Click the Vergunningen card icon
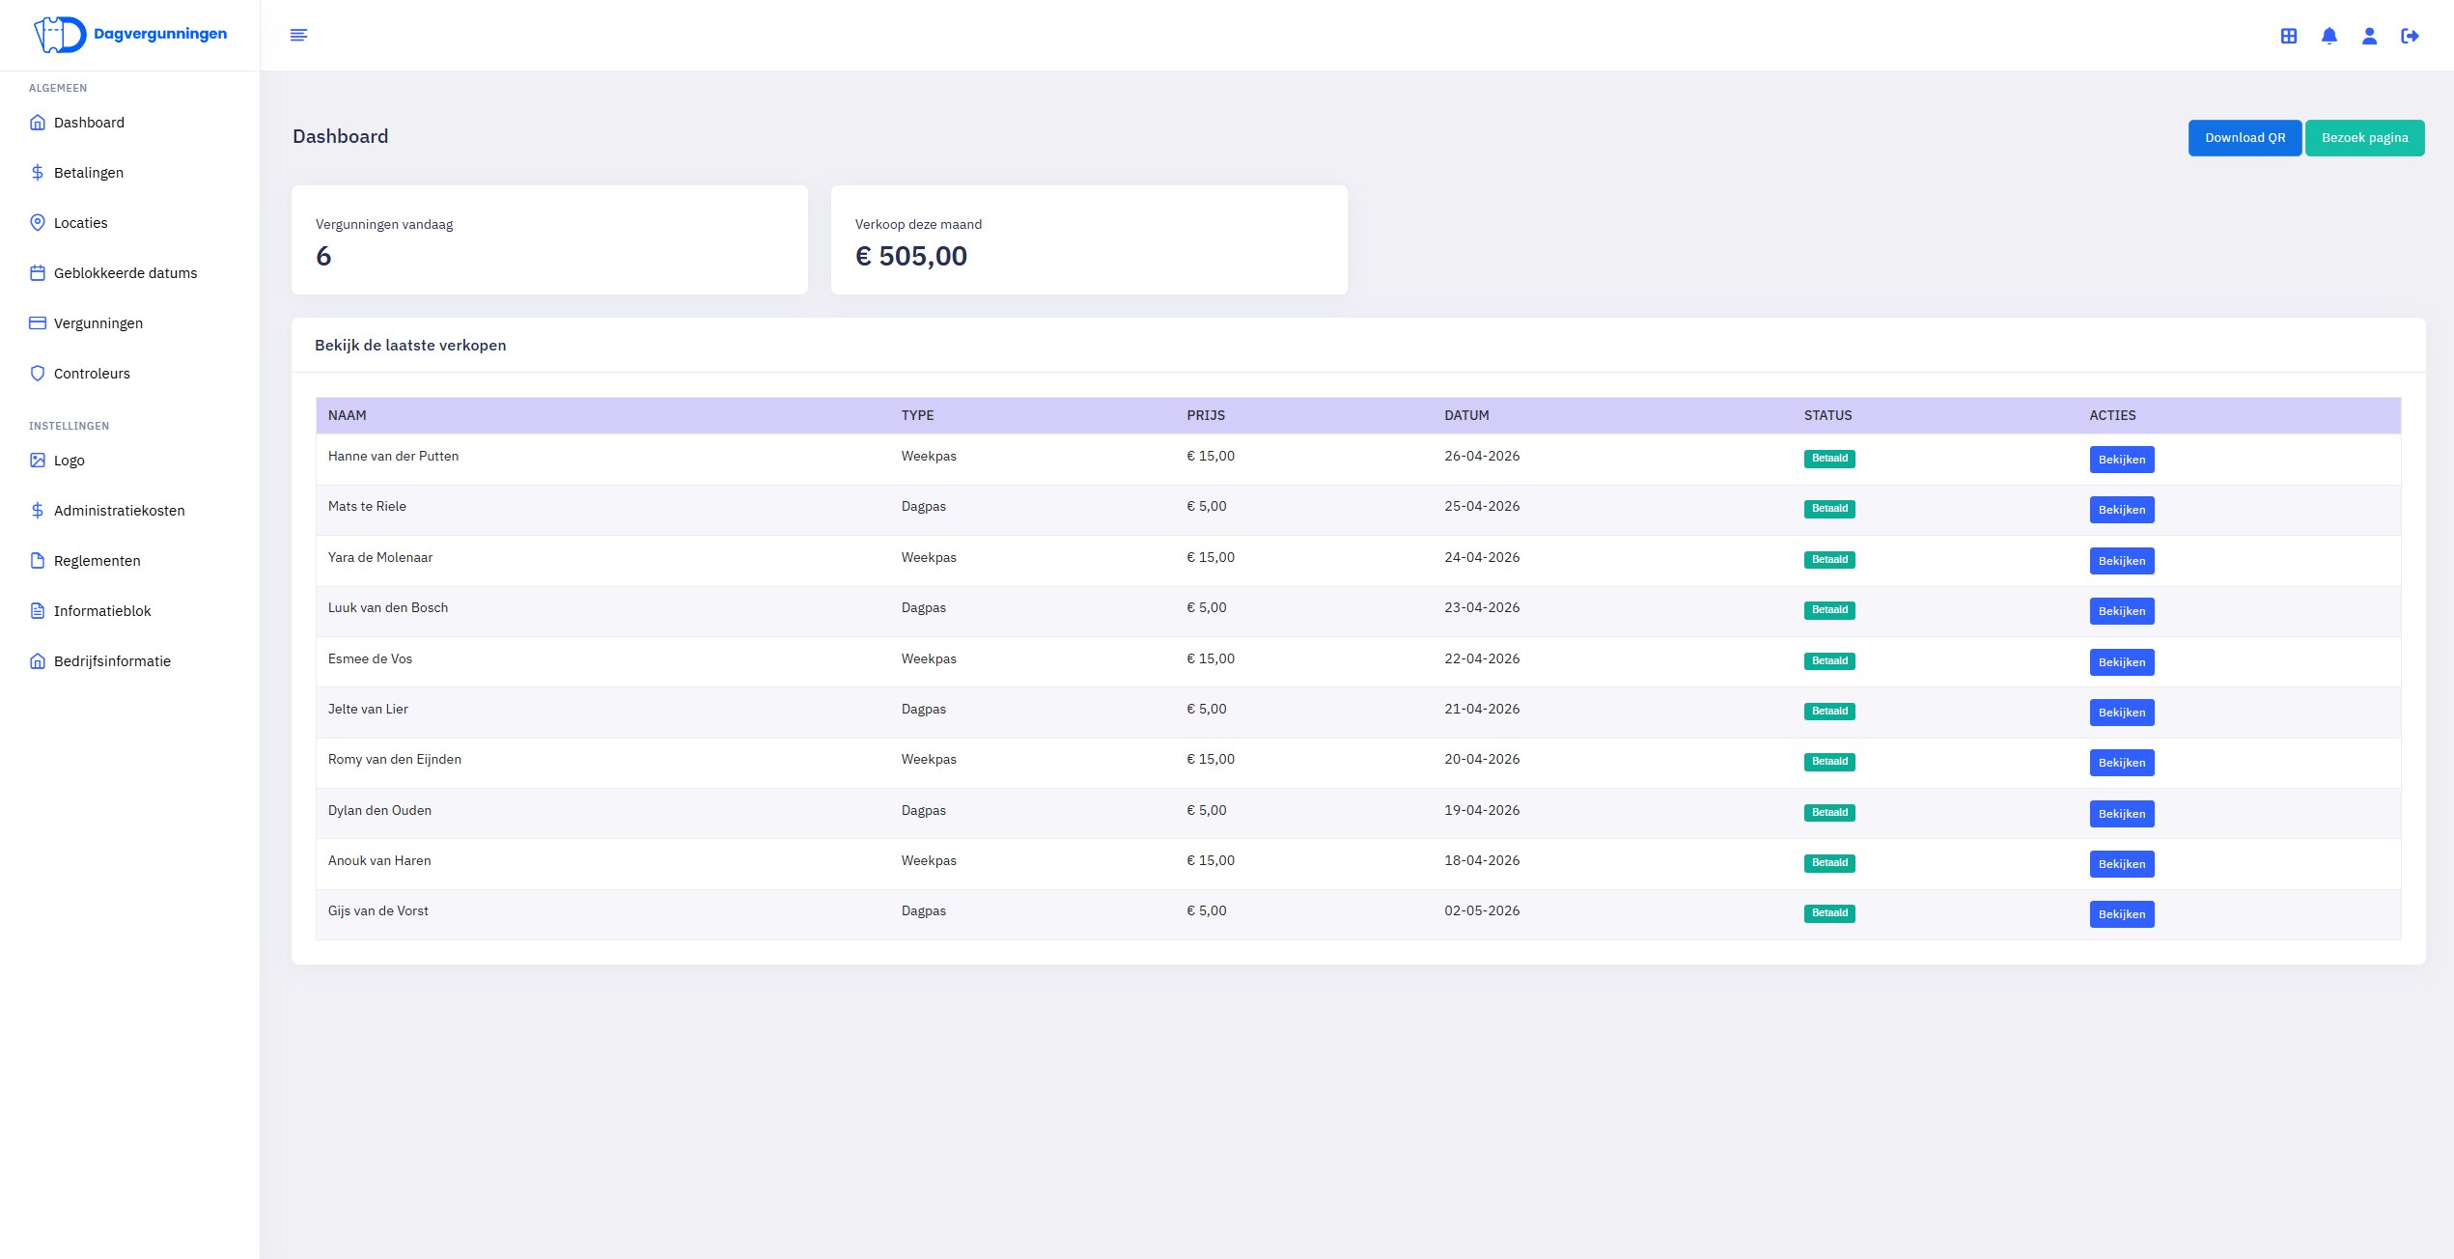 38,323
